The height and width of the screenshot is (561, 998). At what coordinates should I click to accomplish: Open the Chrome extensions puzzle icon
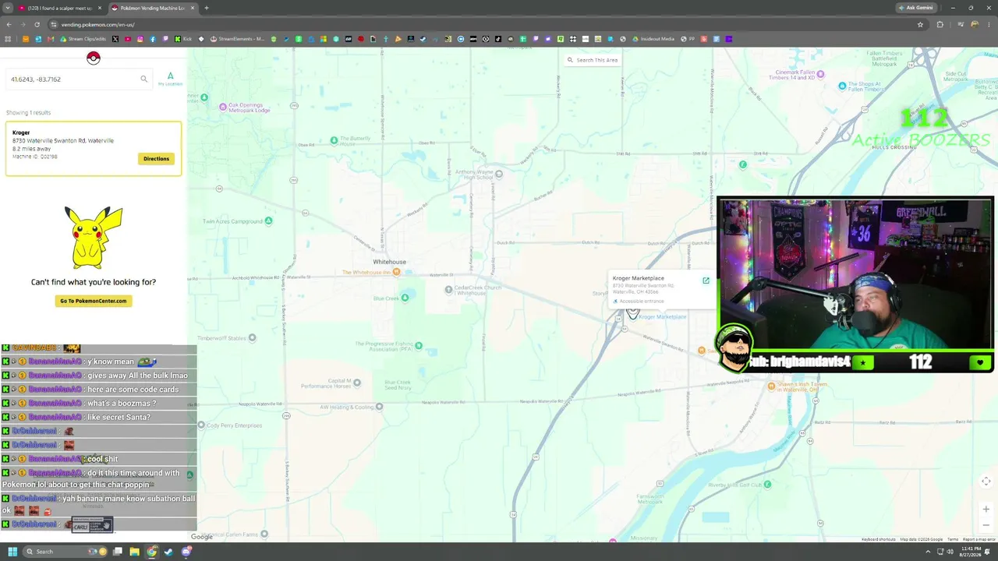click(x=940, y=24)
